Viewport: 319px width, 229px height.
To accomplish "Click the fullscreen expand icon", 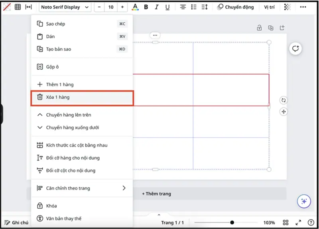I will pos(298,223).
